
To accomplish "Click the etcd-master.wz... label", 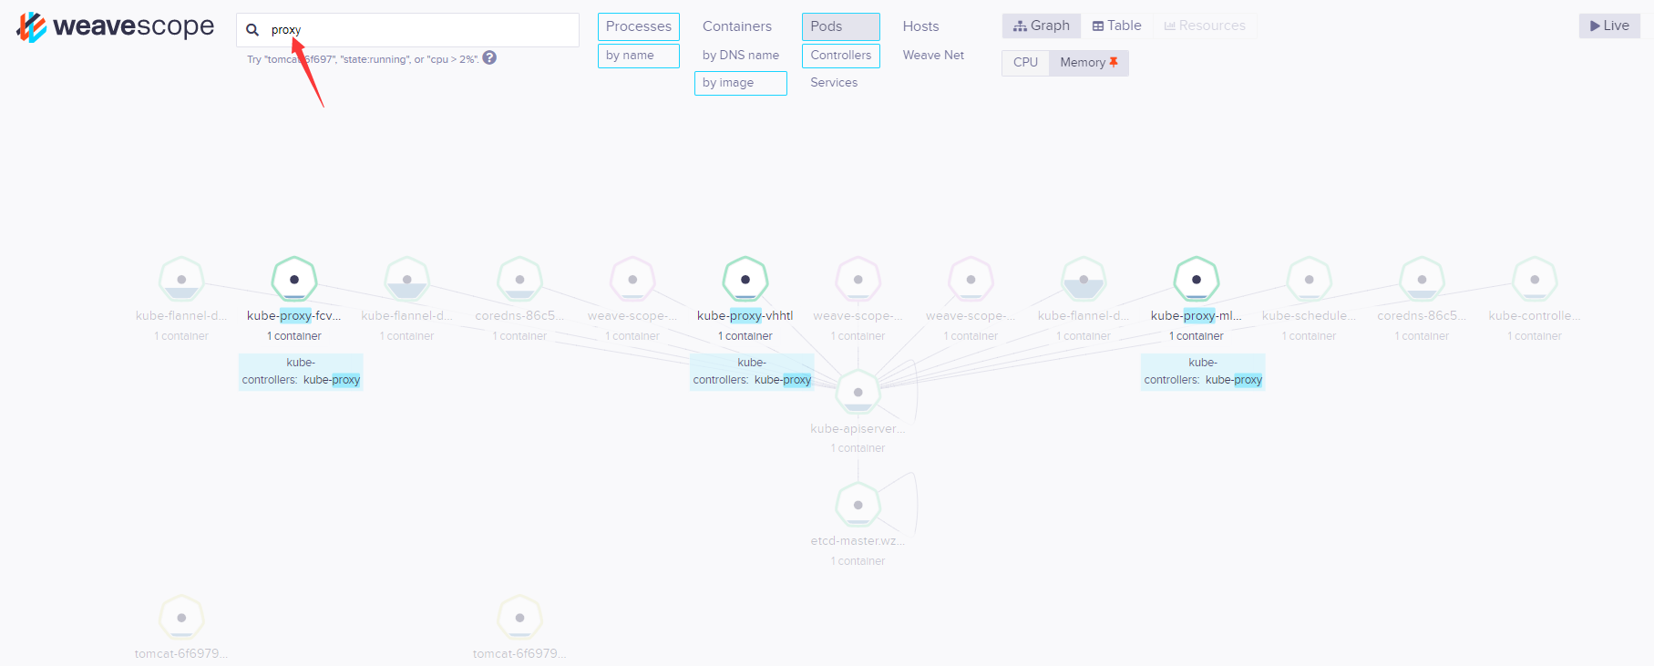I will (x=858, y=541).
